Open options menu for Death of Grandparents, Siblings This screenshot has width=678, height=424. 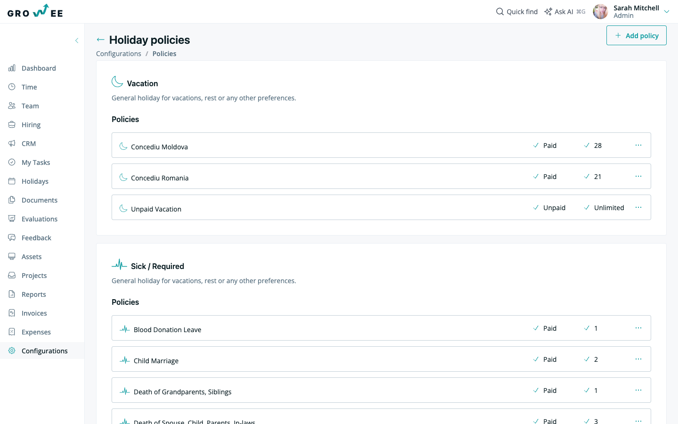638,390
